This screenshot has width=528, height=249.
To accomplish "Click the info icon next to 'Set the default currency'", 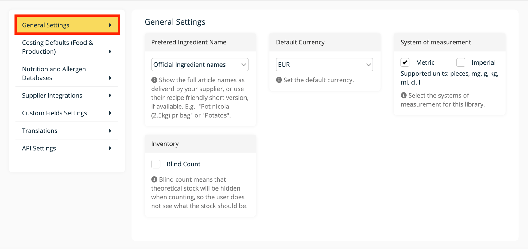I will click(x=279, y=80).
